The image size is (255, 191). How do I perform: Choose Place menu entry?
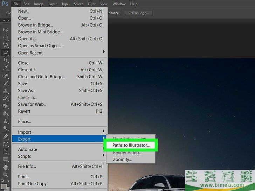click(x=60, y=121)
